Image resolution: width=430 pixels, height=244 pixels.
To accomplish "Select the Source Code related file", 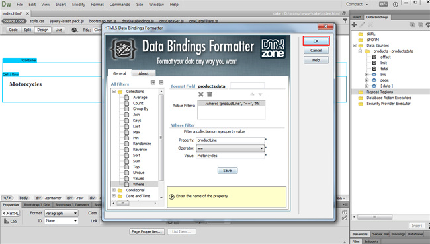I will 14,21.
